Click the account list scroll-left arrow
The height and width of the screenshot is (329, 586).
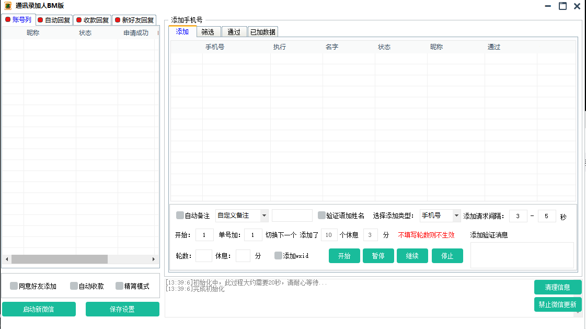(x=7, y=259)
